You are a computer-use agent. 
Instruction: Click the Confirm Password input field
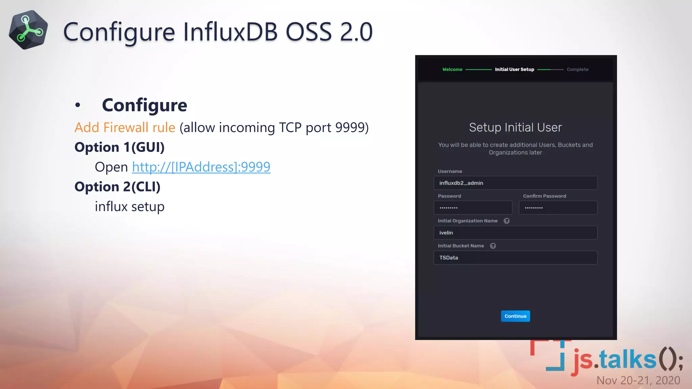pos(558,208)
